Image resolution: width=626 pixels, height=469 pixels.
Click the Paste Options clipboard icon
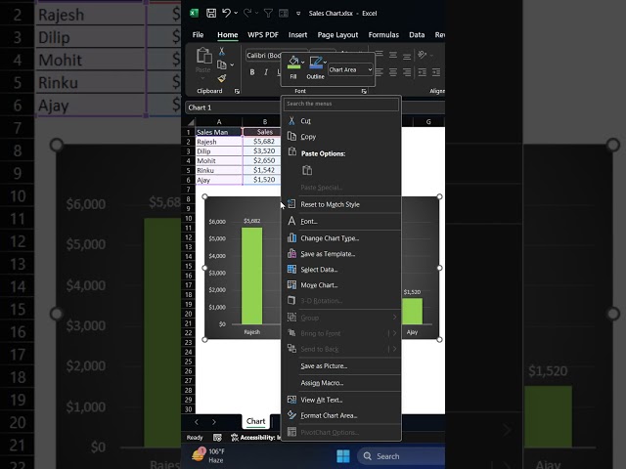click(x=307, y=170)
